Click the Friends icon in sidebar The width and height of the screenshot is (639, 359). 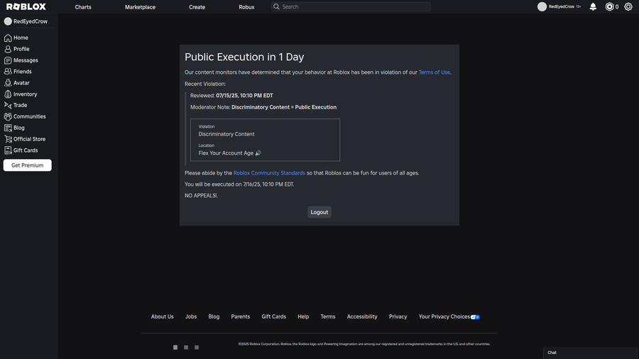(8, 71)
